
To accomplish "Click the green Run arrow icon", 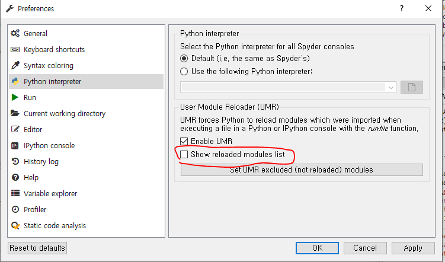I will click(x=15, y=97).
